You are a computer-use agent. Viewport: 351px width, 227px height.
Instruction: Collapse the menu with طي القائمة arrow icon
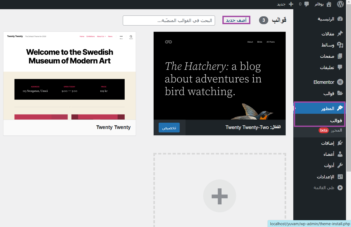click(x=340, y=188)
